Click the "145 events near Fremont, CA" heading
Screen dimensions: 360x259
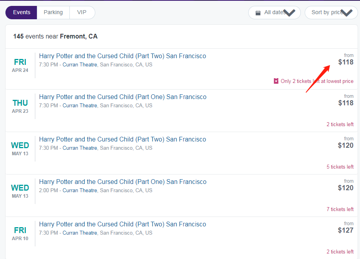coord(55,36)
